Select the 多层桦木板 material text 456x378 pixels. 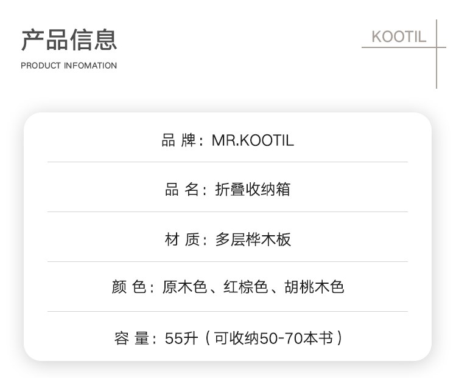253,239
